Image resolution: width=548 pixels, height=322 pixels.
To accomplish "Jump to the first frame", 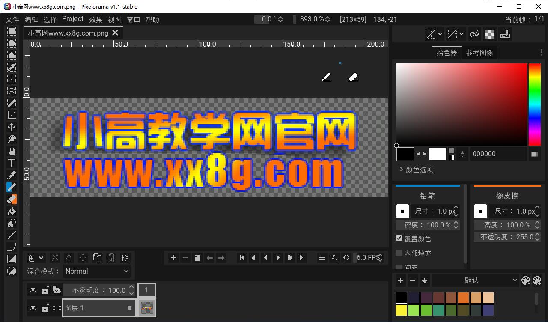I will 242,258.
